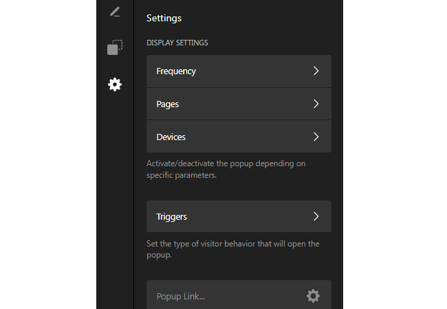This screenshot has height=309, width=447.
Task: Open the Frequency display setting
Action: point(239,71)
